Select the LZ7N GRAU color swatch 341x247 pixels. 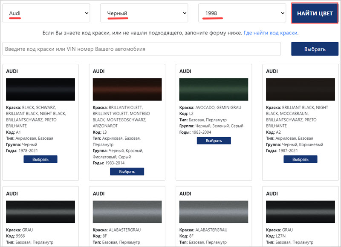pos(301,212)
